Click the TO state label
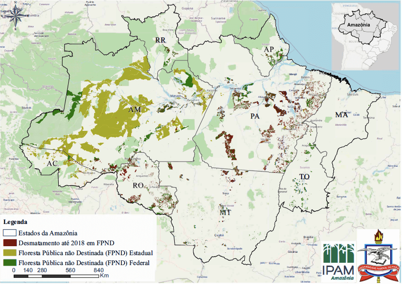 pyautogui.click(x=304, y=177)
